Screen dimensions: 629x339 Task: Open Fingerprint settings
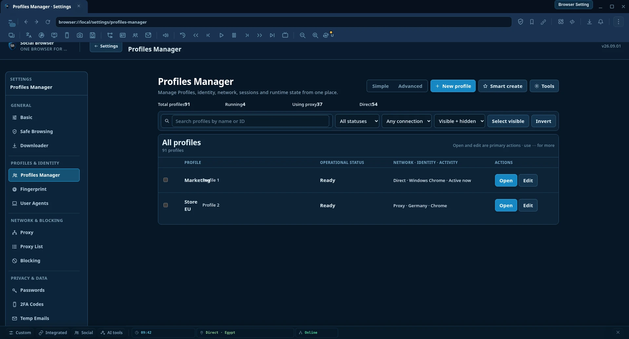[44, 189]
